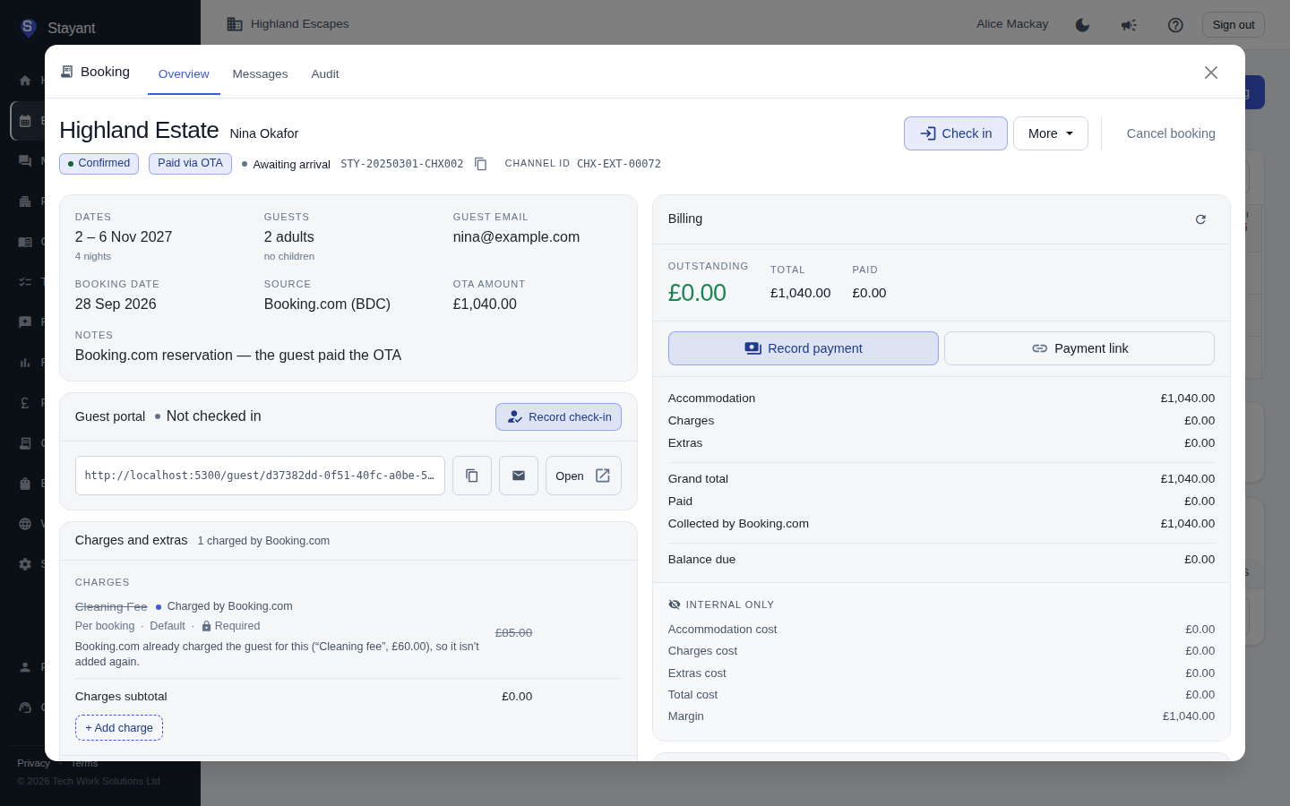Screen dimensions: 1290x806
Task: Click the Highland Escapes organisation icon
Action: (235, 24)
